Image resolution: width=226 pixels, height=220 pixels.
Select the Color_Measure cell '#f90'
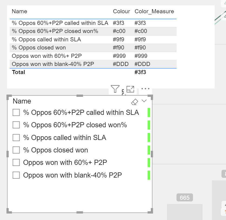[140, 48]
